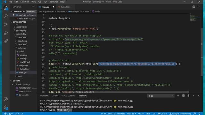Click the split editor right icon
Viewport: 205px width, 115px height.
click(x=193, y=7)
